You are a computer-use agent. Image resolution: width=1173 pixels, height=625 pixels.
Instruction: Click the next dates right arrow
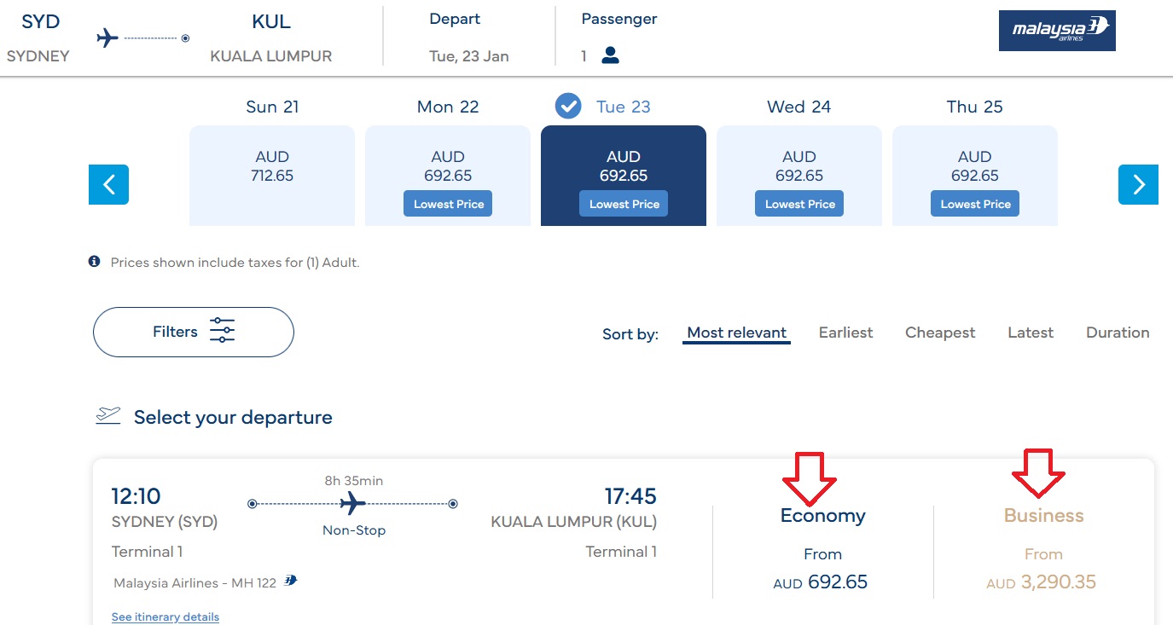[x=1138, y=184]
